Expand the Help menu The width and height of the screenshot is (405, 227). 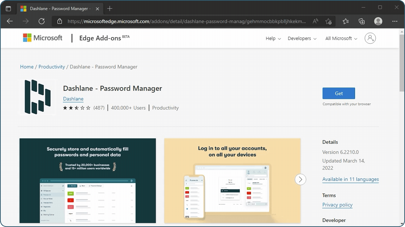[273, 38]
